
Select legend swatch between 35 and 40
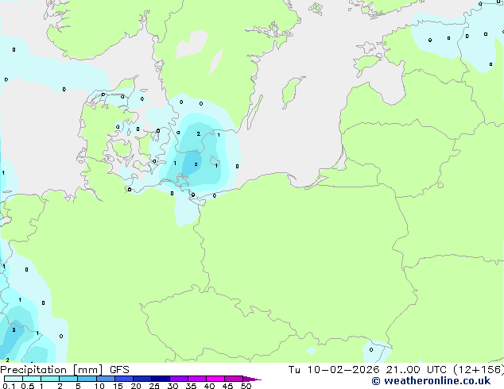[x=197, y=379]
